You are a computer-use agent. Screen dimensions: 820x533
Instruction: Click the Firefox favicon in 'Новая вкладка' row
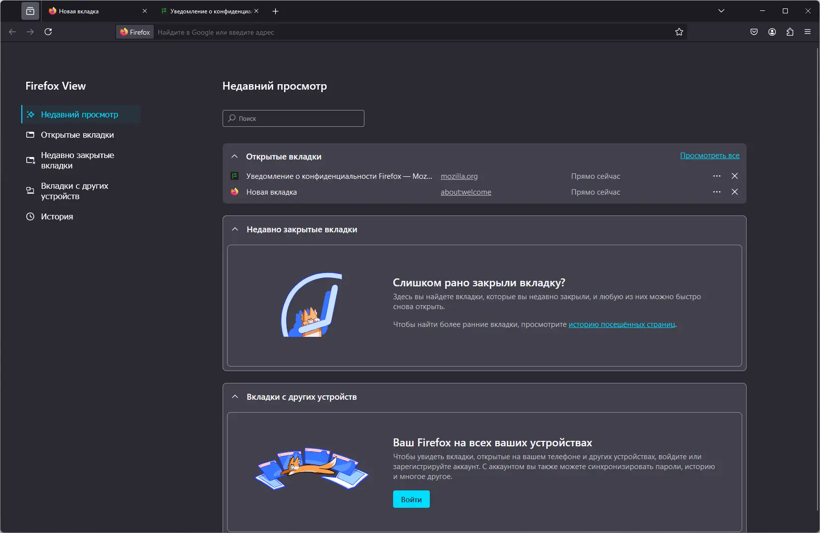[x=234, y=192]
